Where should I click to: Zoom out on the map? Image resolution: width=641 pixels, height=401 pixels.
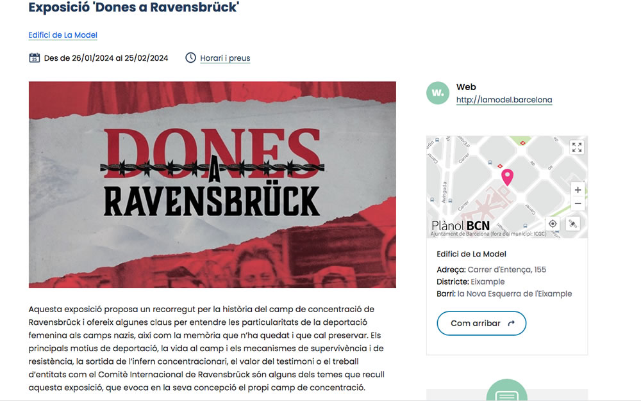pyautogui.click(x=578, y=203)
